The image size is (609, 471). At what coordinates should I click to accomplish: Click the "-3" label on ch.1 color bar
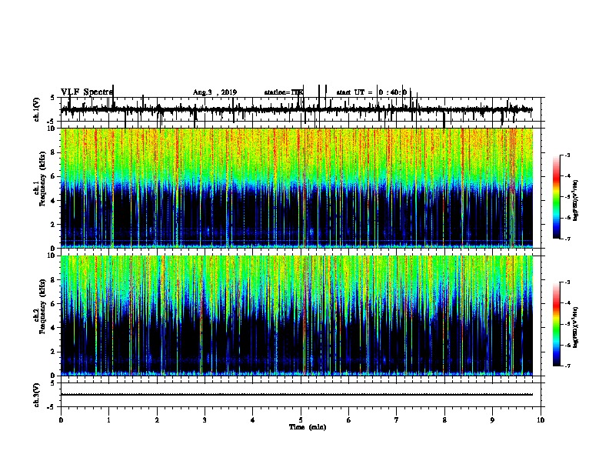[x=567, y=155]
